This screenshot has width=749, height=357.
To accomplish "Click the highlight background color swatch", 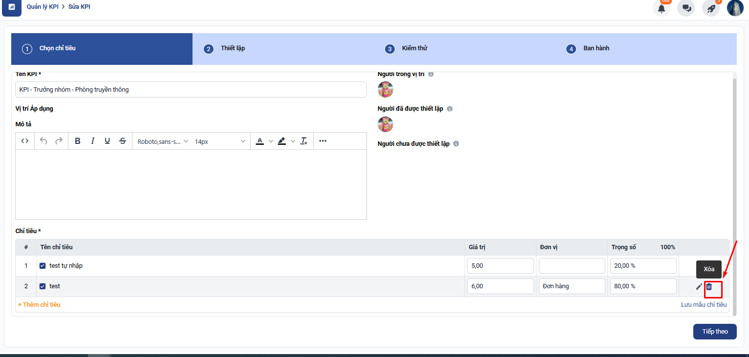I will point(282,141).
